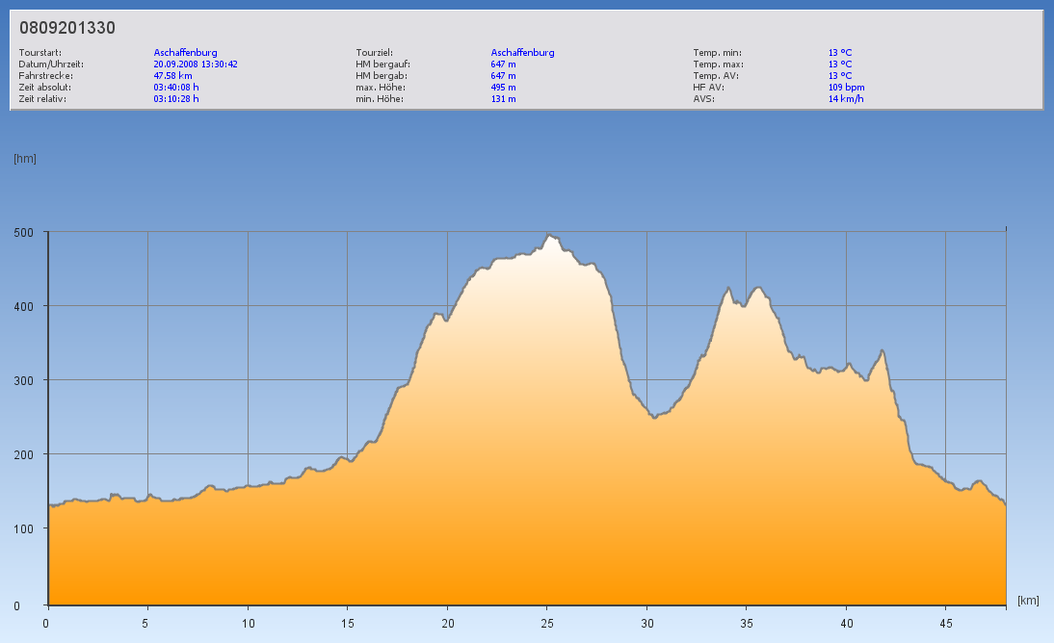This screenshot has height=643, width=1054.
Task: Select the max. Höhe value 495 m
Action: click(x=503, y=88)
